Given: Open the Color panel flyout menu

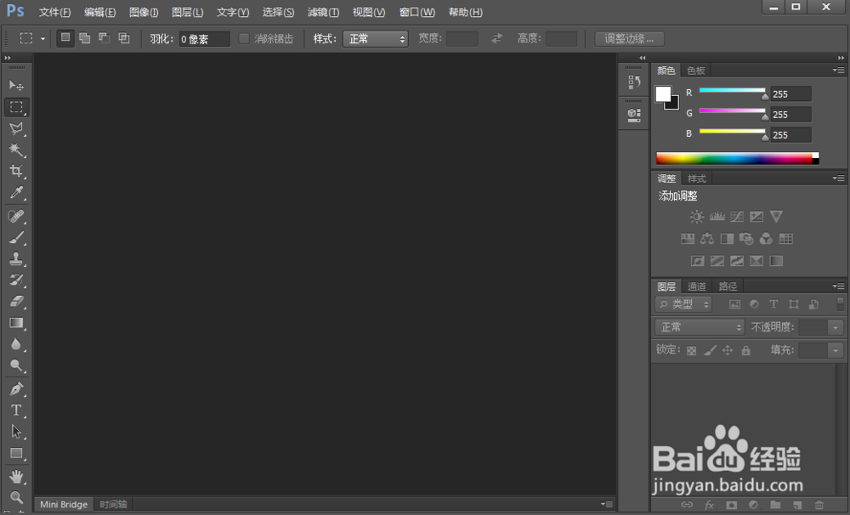Looking at the screenshot, I should (x=838, y=71).
